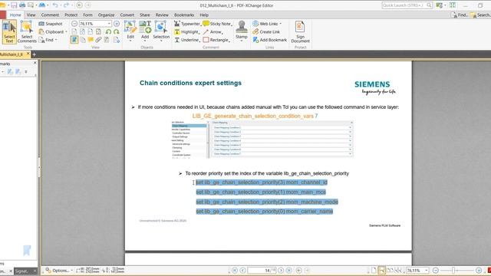The height and width of the screenshot is (276, 491).
Task: Click the status bar zoom out minus button
Action: [x=436, y=271]
